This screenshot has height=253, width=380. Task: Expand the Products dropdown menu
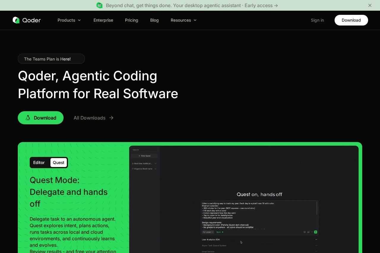[69, 20]
